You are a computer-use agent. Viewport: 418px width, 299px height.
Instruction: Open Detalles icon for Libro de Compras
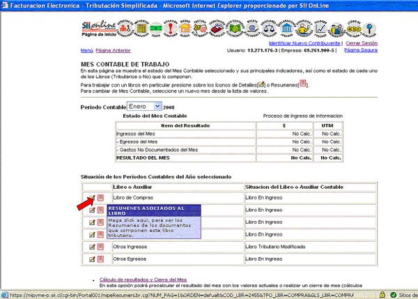(x=92, y=198)
